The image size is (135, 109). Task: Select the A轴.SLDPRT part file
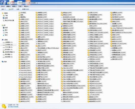23,22
